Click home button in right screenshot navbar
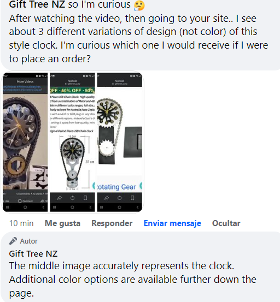This screenshot has height=302, width=280. point(120,207)
